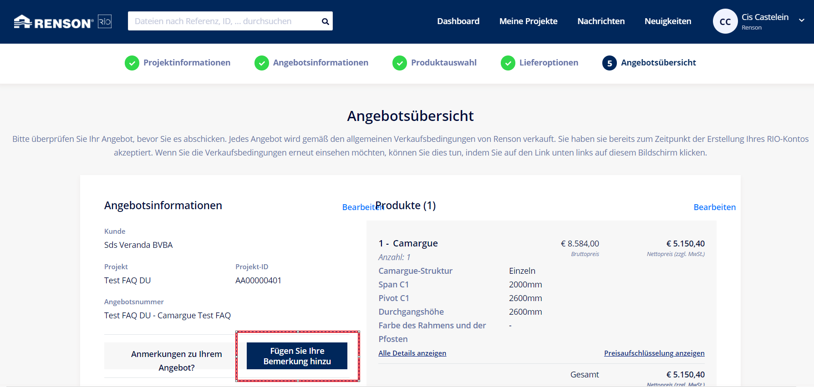Expand Alle Details anzeigen link
The height and width of the screenshot is (387, 814).
point(412,353)
